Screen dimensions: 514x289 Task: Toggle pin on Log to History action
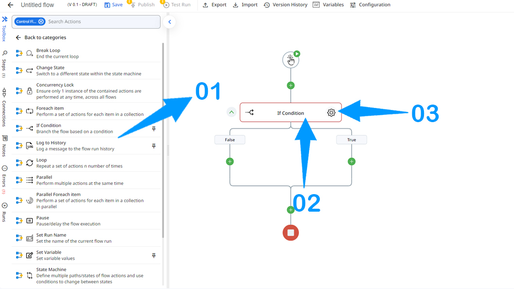pos(154,146)
